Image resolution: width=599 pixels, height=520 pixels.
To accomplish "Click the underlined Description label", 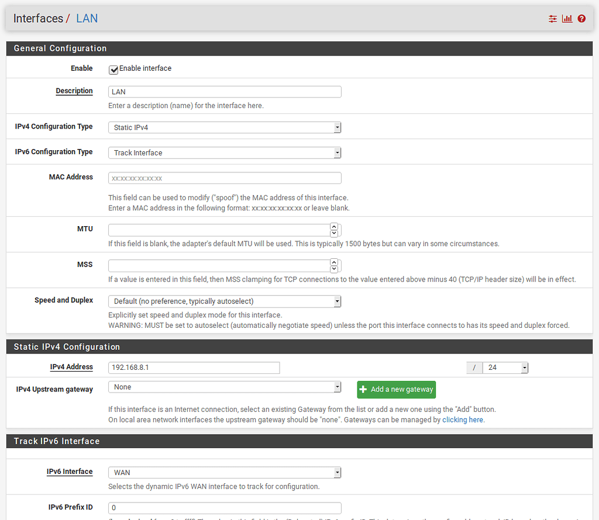I will [x=74, y=91].
